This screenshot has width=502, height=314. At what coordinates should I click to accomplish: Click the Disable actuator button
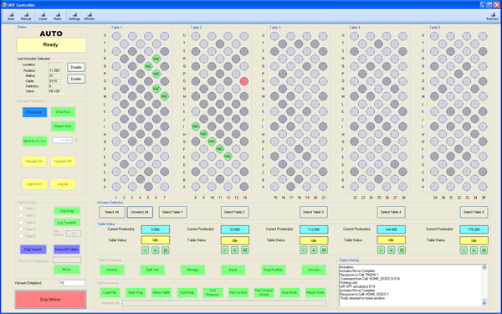tap(76, 67)
